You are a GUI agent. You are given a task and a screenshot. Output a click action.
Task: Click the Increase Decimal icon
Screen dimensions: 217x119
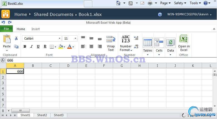pos(136,38)
